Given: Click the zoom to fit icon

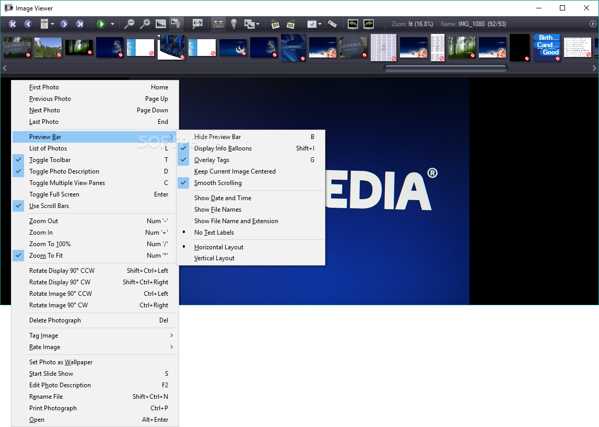Looking at the screenshot, I should click(x=176, y=24).
